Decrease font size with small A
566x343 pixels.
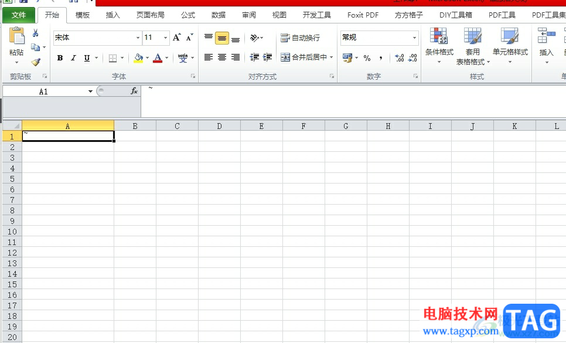click(x=189, y=38)
